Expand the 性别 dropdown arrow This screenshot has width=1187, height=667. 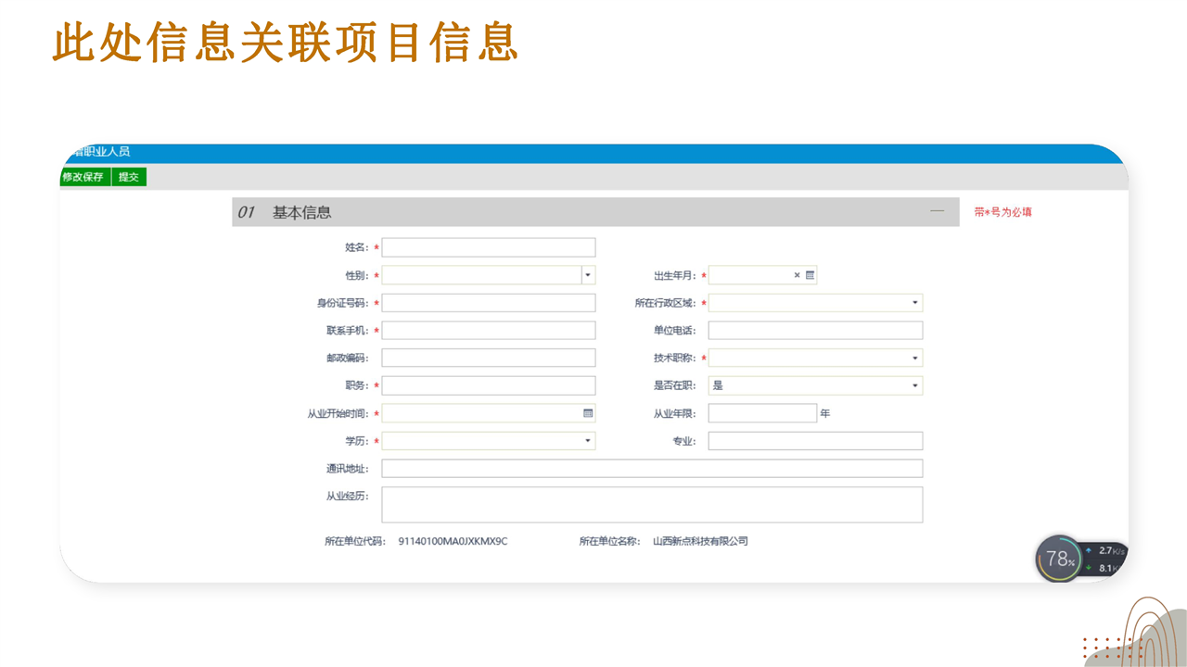(x=588, y=275)
